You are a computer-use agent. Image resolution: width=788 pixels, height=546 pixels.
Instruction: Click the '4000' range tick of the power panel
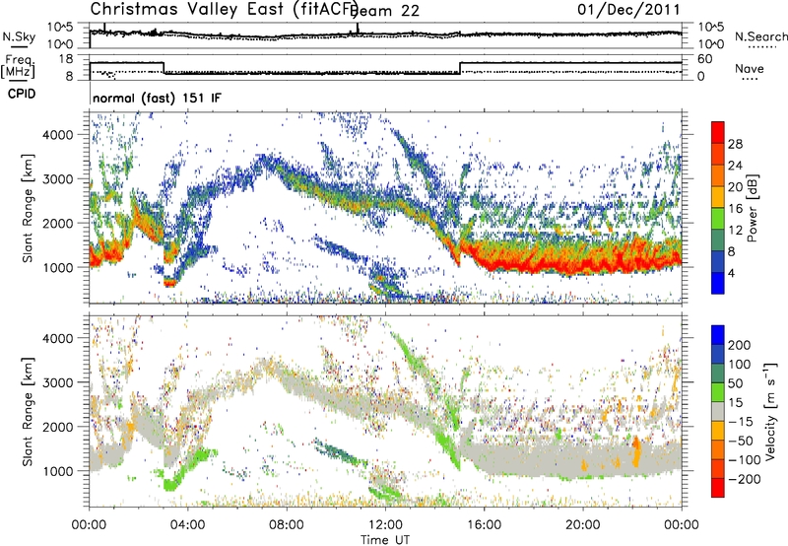tap(57, 135)
